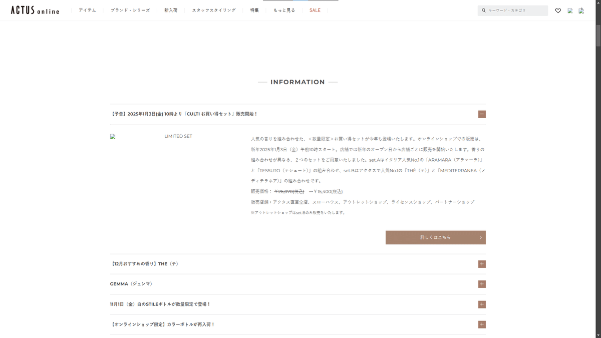Viewport: 601px width, 338px height.
Task: Click the ACTUS online logo
Action: pyautogui.click(x=35, y=10)
